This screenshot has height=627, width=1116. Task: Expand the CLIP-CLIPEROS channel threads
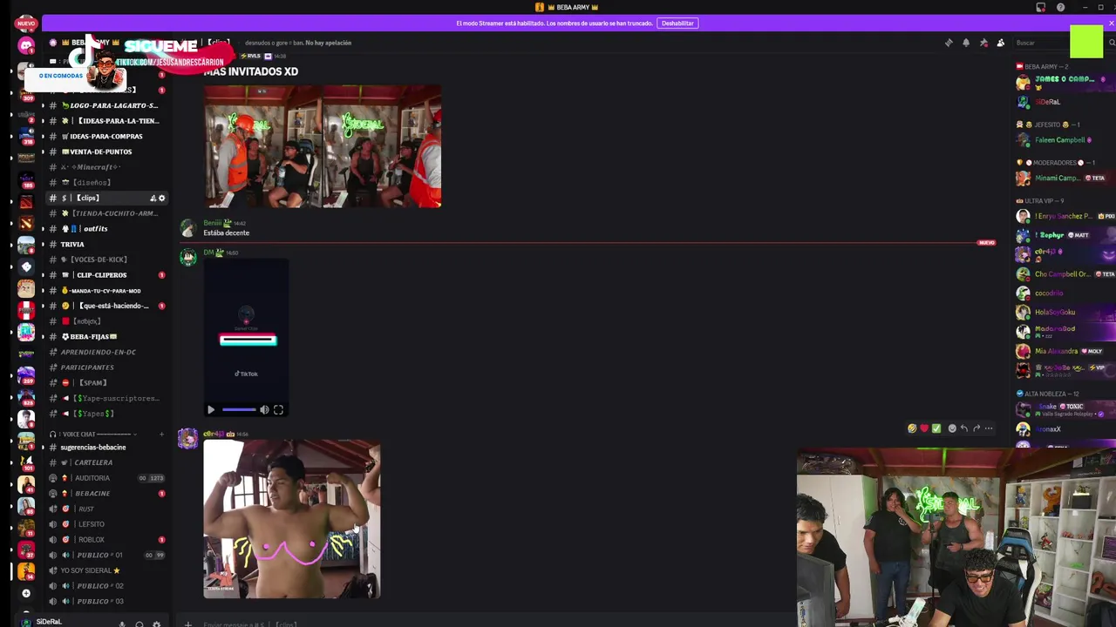43,275
